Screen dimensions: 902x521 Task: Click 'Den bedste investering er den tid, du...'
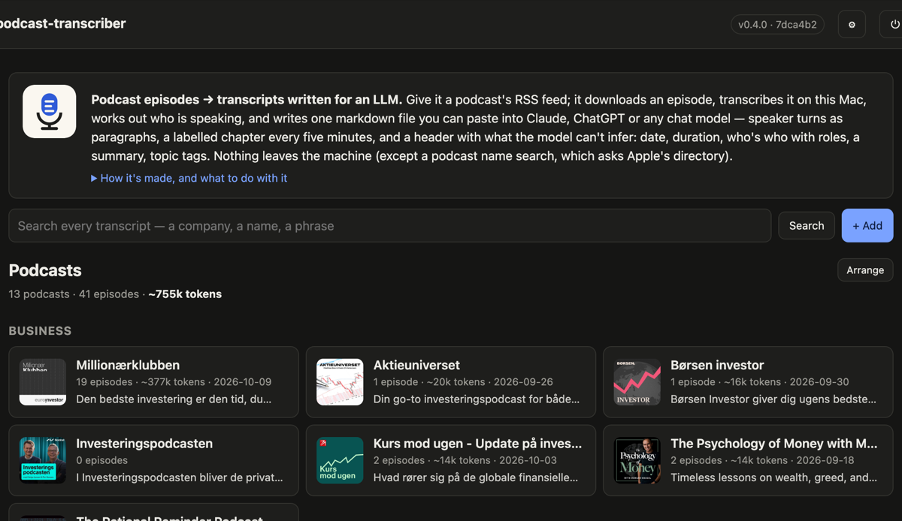pyautogui.click(x=174, y=399)
